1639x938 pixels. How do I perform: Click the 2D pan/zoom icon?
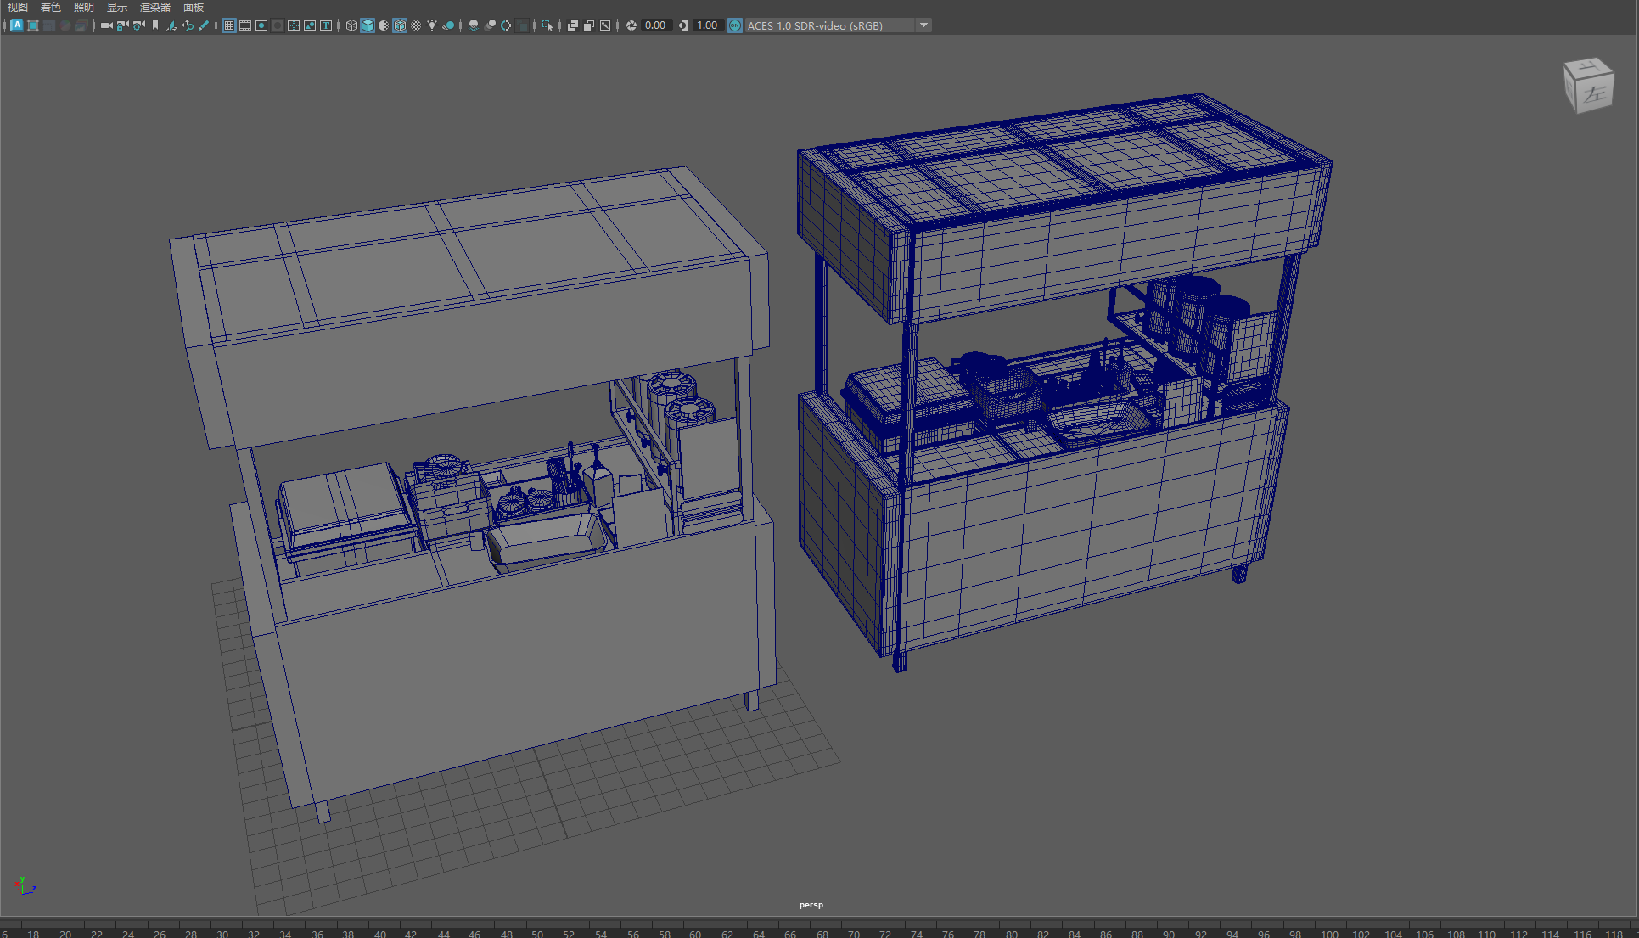[188, 25]
